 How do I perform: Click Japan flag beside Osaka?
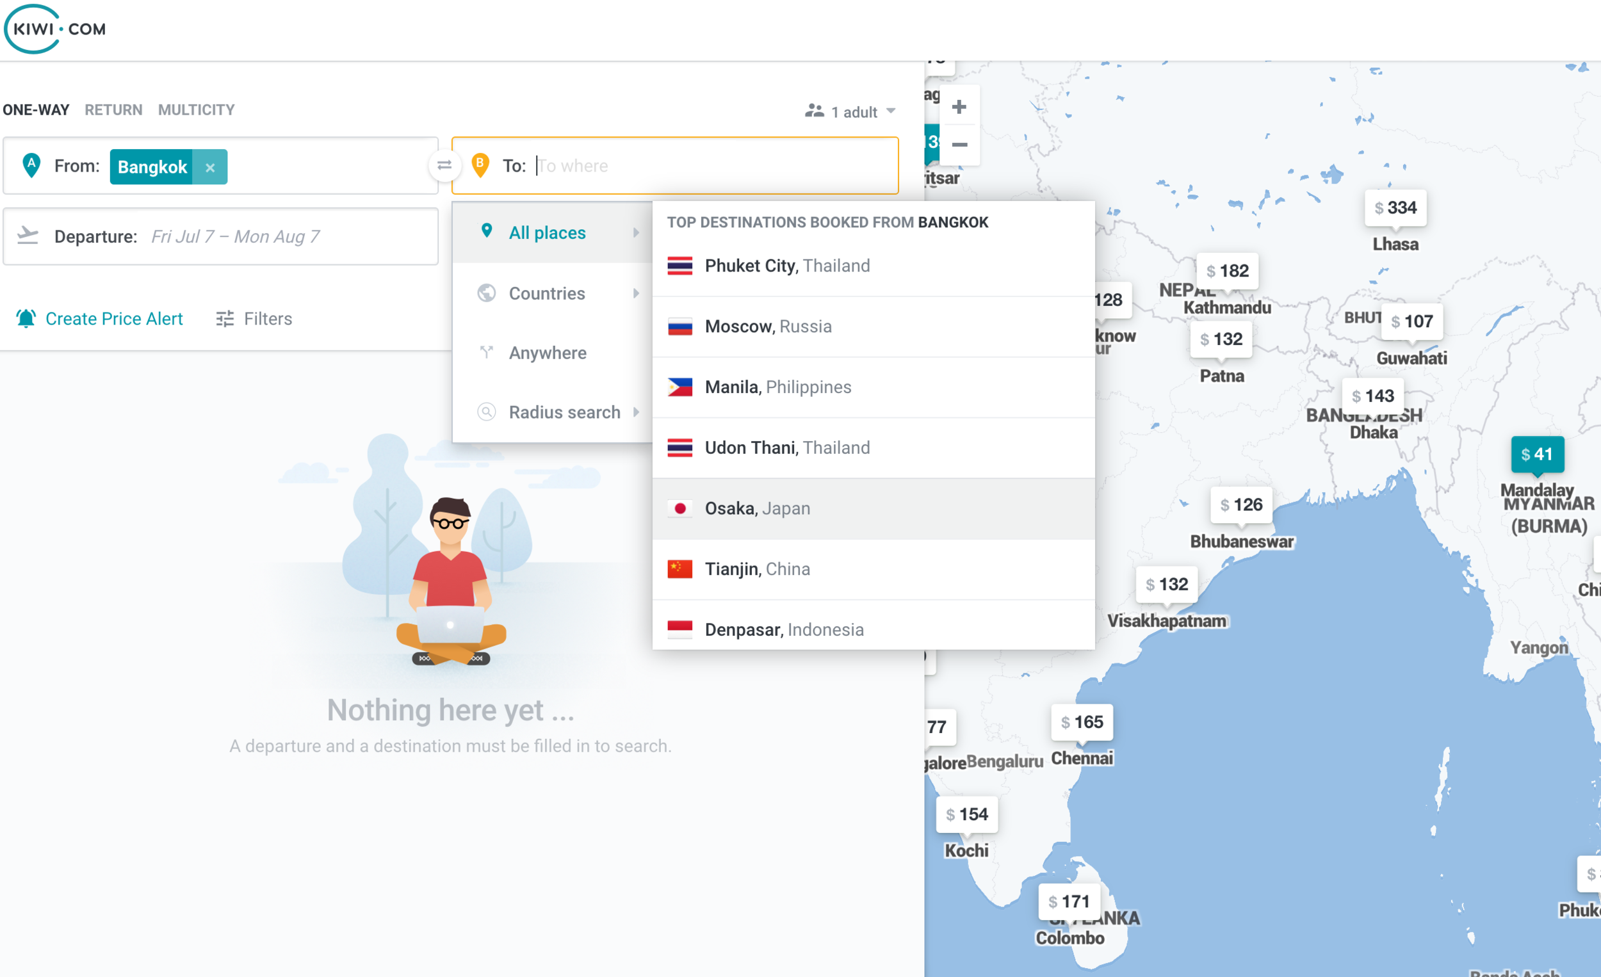pyautogui.click(x=679, y=508)
